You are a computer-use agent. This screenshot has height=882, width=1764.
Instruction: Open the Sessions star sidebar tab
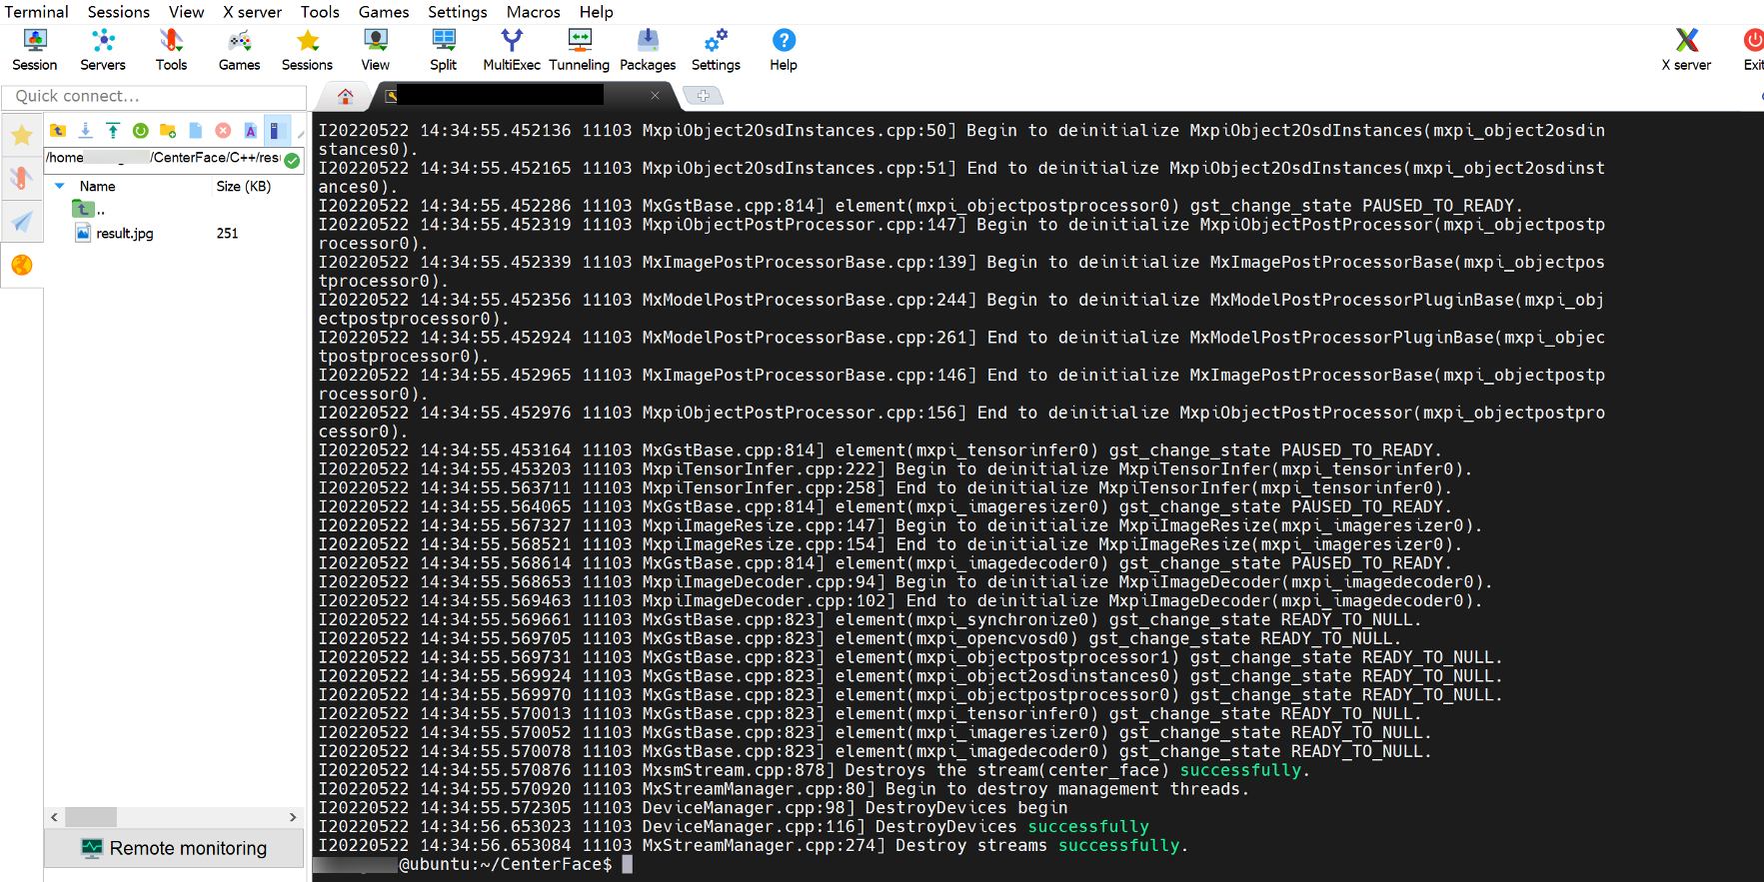click(22, 135)
